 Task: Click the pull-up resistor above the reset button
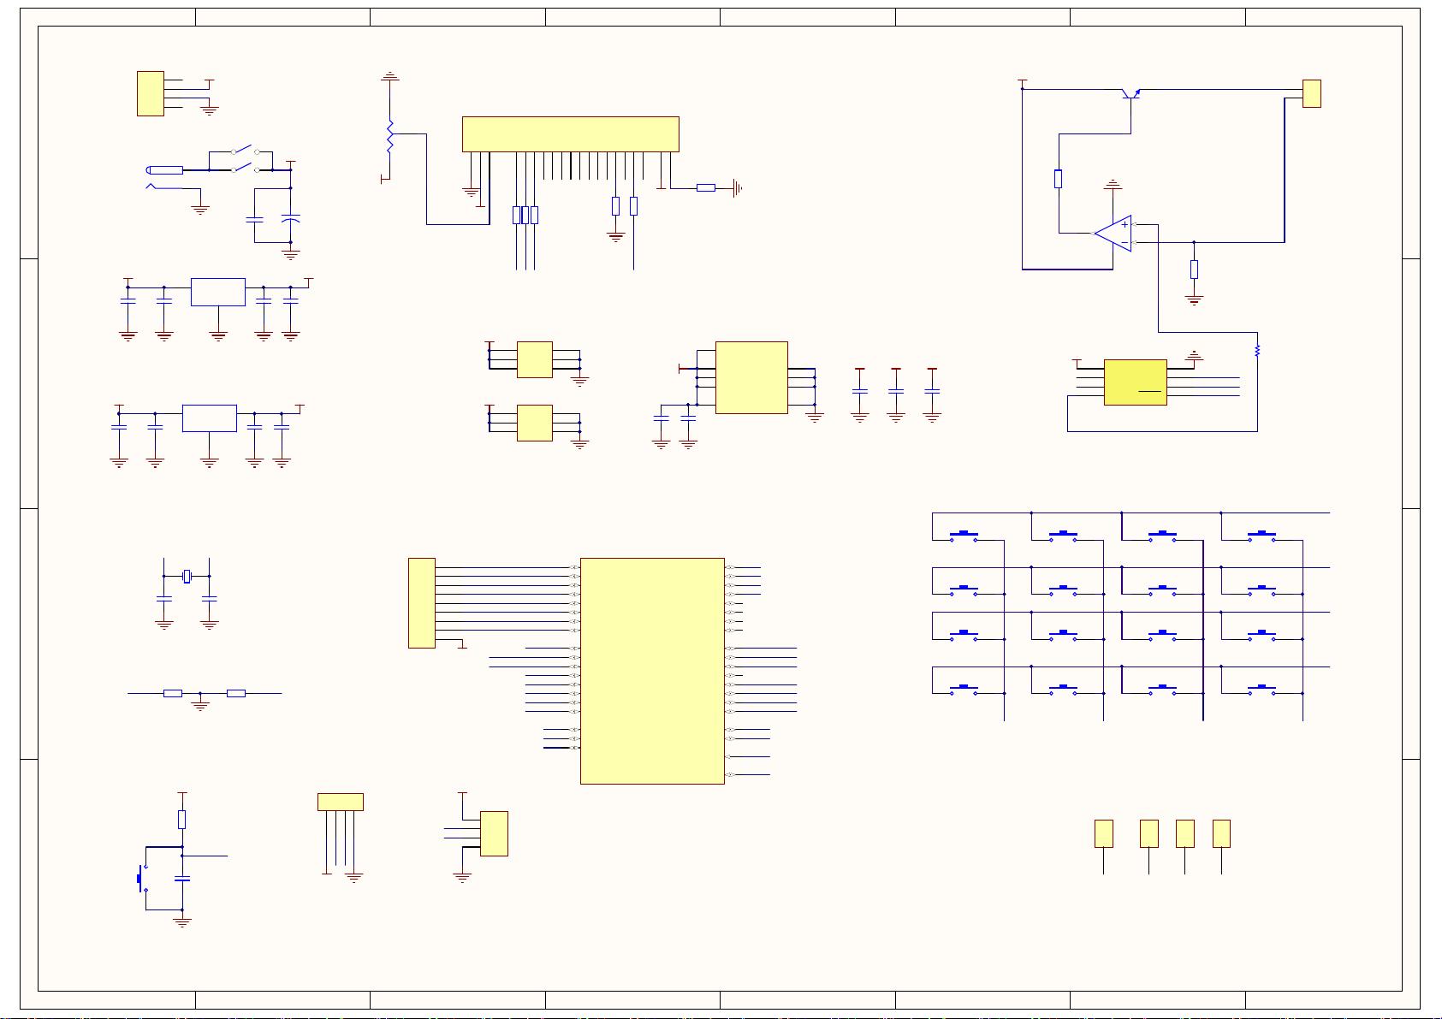point(181,820)
